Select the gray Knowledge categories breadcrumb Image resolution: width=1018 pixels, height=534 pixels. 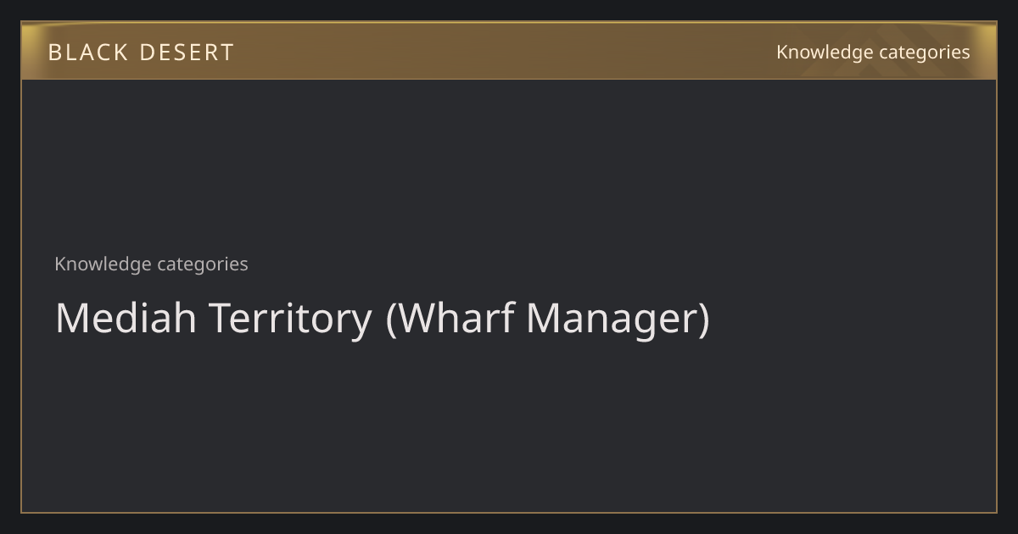coord(151,264)
